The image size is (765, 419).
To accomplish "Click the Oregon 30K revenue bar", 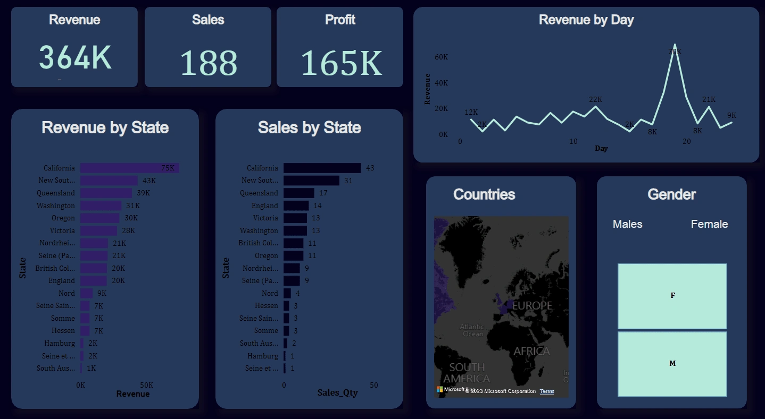I will pyautogui.click(x=100, y=218).
